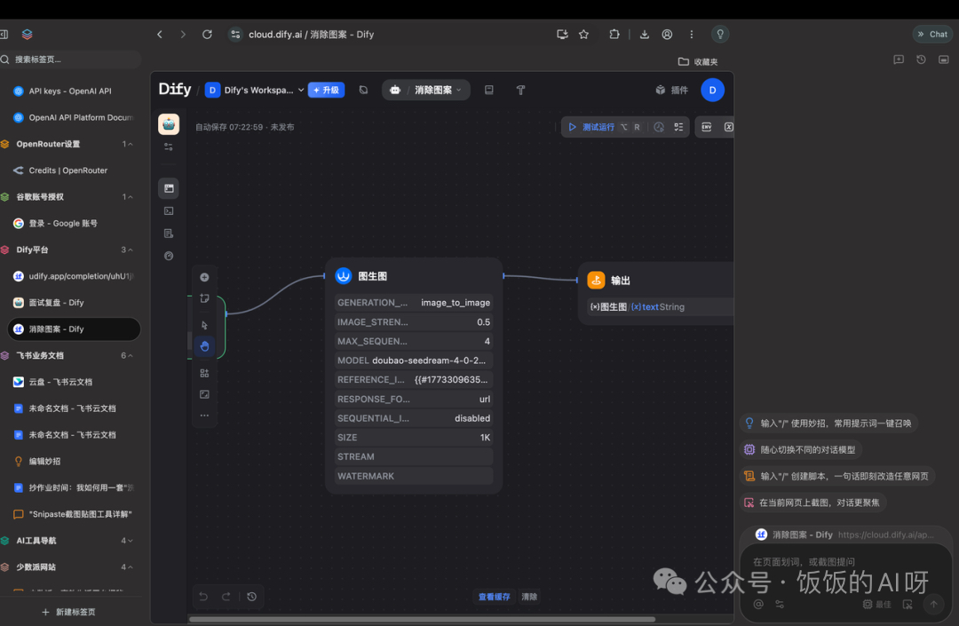Collapse the 飞书业务文档 tab group
The height and width of the screenshot is (626, 959).
coord(131,355)
